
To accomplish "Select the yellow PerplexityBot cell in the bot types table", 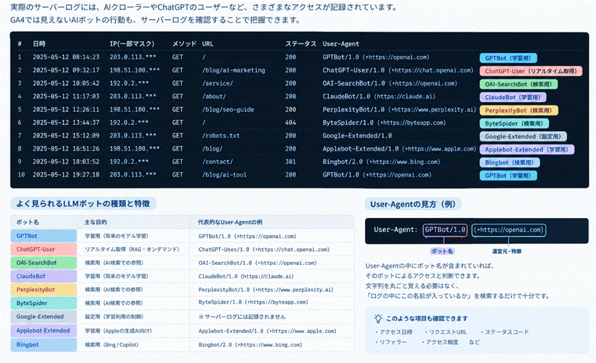I will tap(43, 290).
